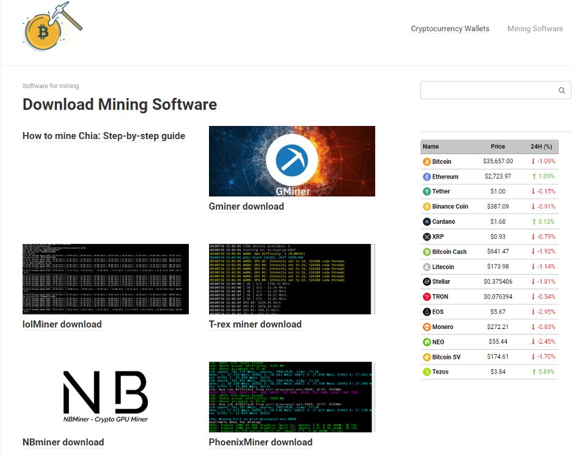The height and width of the screenshot is (455, 572).
Task: Click Ethereum's green up arrow
Action: (534, 176)
